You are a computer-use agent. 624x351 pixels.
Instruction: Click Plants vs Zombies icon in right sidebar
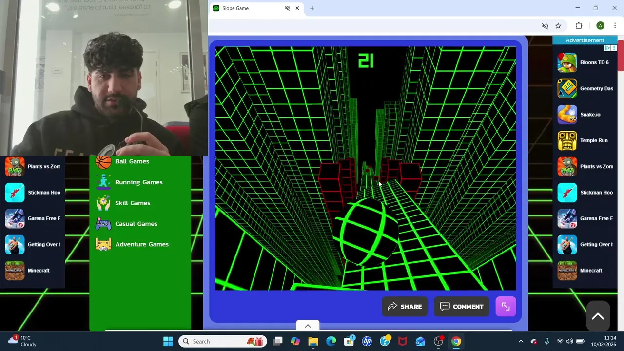click(567, 166)
